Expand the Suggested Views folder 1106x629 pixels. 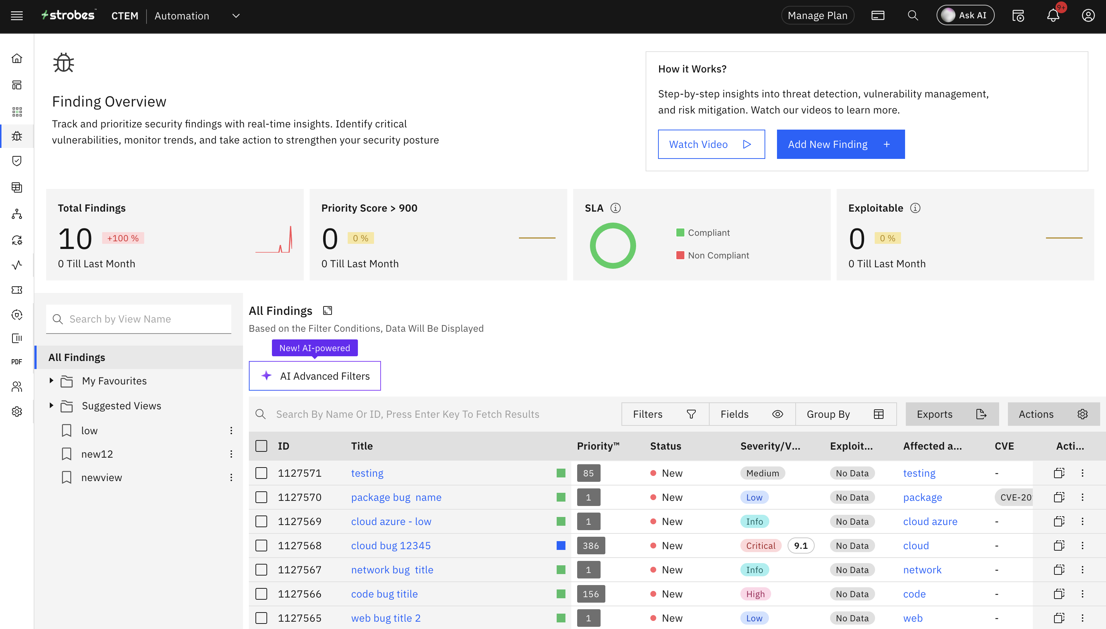click(51, 405)
